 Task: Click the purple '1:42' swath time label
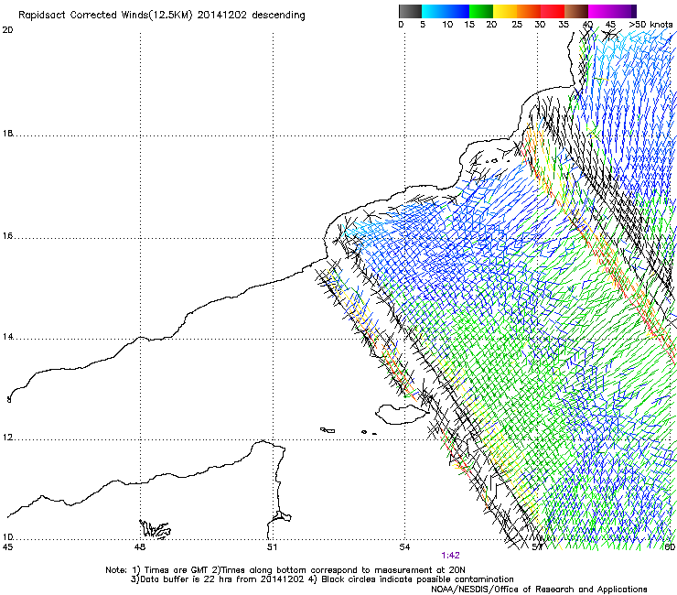[450, 556]
